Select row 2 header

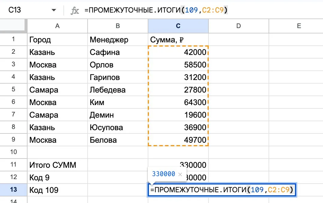click(13, 52)
